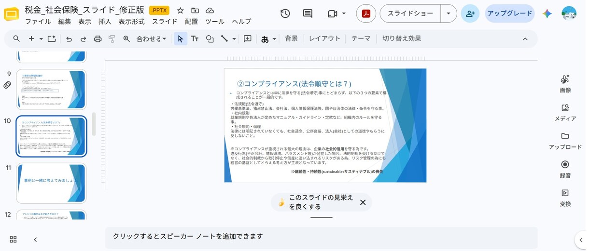Viewport: 589px width, 251px height.
Task: Collapse the filmstrip with left chevron
Action: pos(35,239)
